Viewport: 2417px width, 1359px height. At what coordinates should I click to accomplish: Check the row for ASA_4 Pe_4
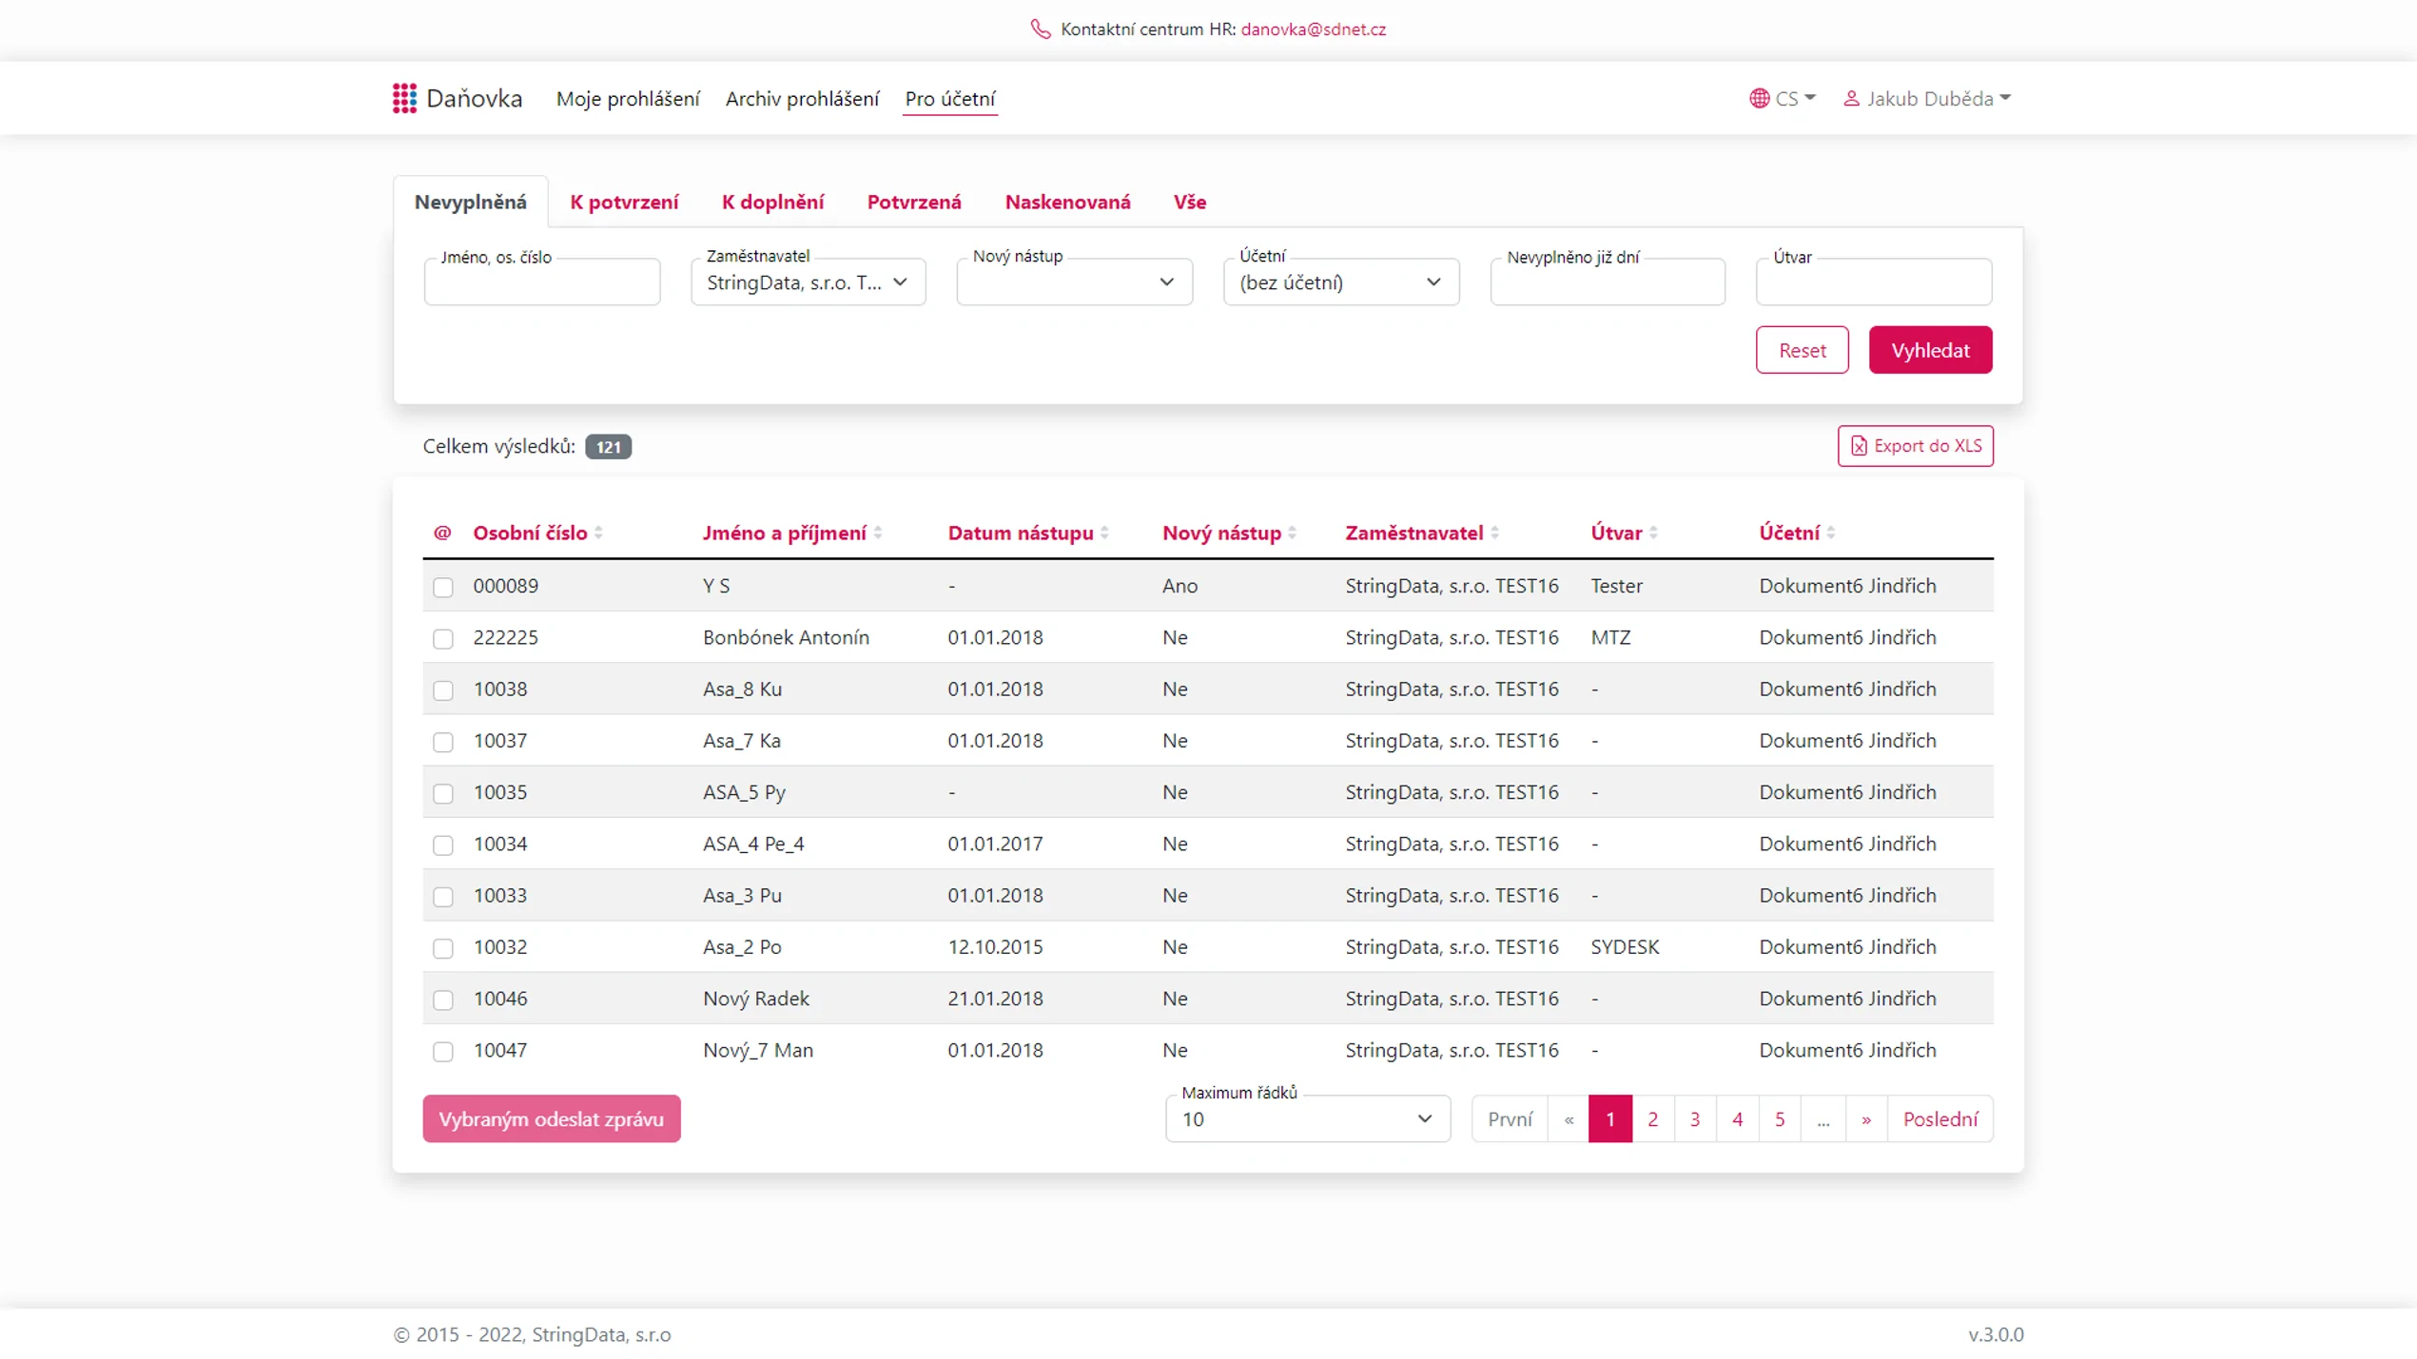[x=443, y=845]
